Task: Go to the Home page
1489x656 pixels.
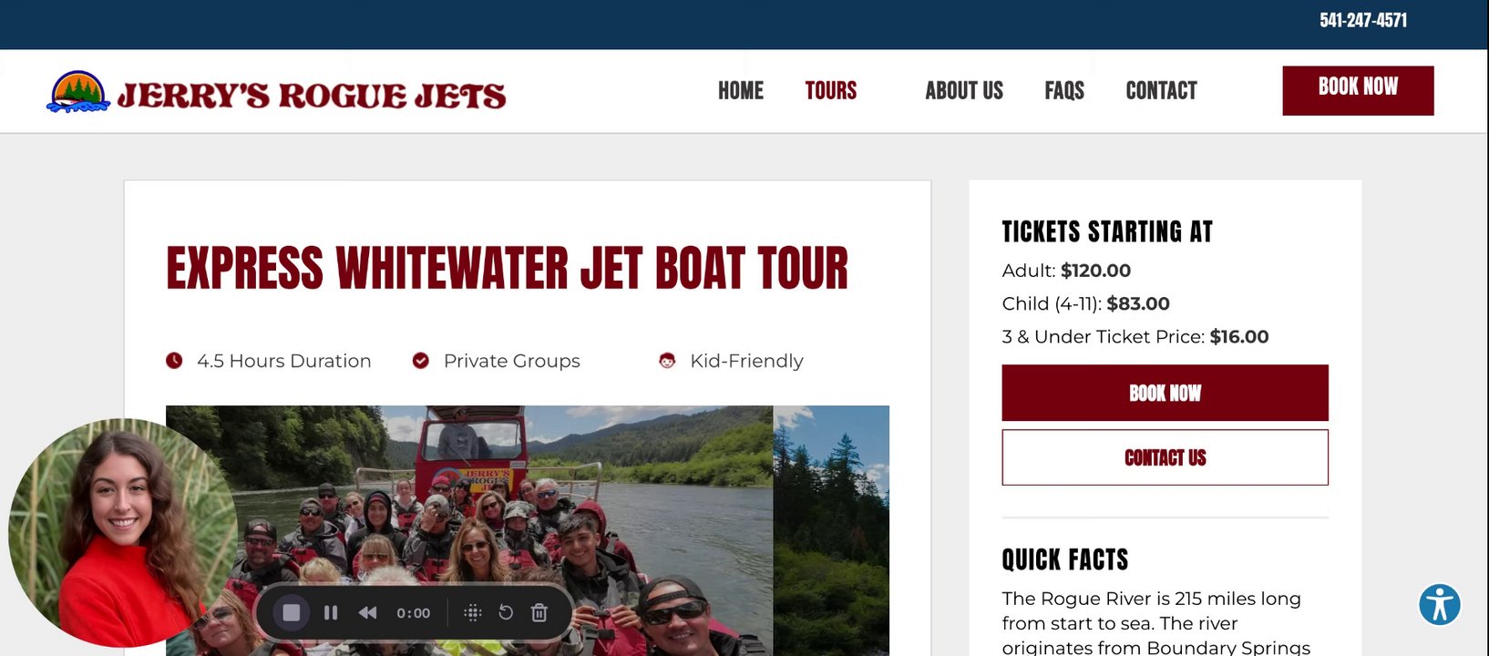Action: click(x=740, y=90)
